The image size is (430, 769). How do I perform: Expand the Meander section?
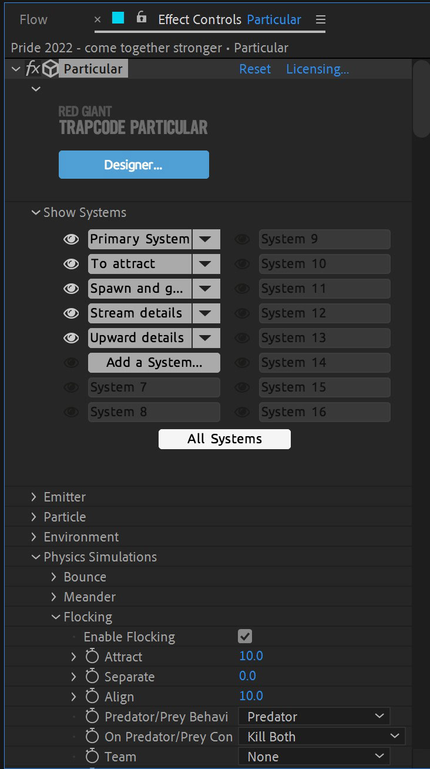pyautogui.click(x=54, y=597)
